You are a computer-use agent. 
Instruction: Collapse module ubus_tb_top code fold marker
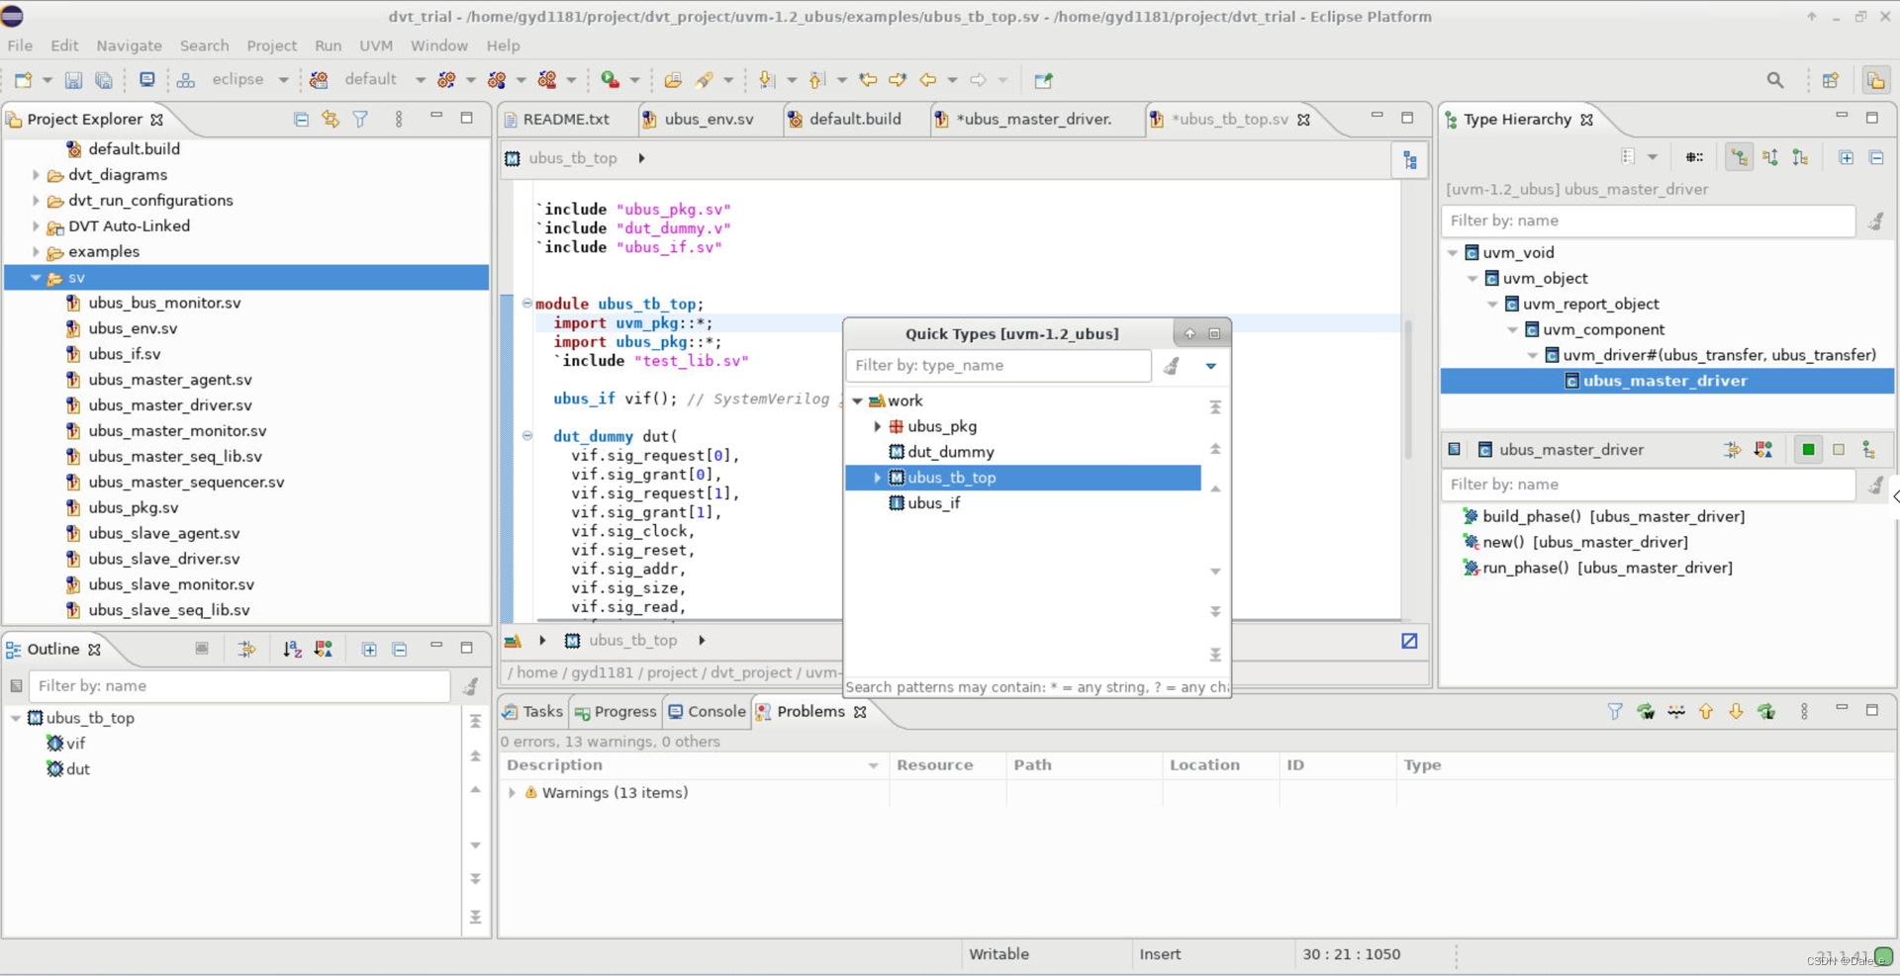pos(527,304)
